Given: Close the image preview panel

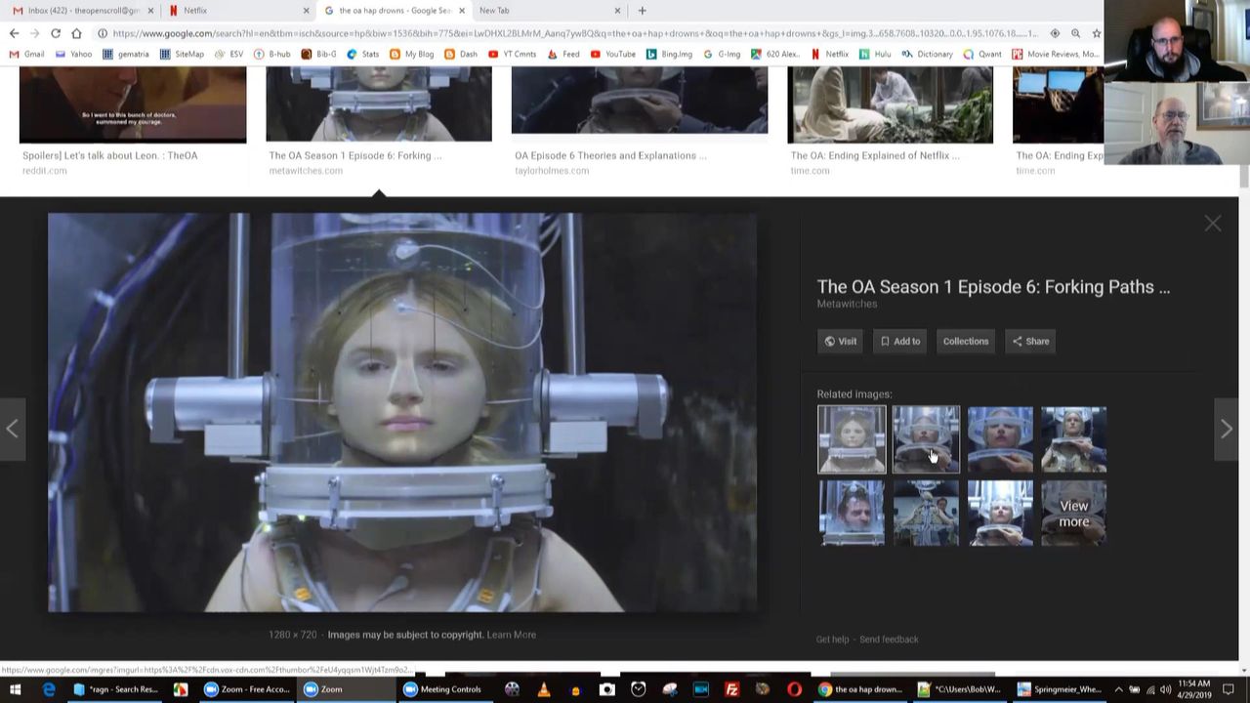Looking at the screenshot, I should tap(1212, 225).
